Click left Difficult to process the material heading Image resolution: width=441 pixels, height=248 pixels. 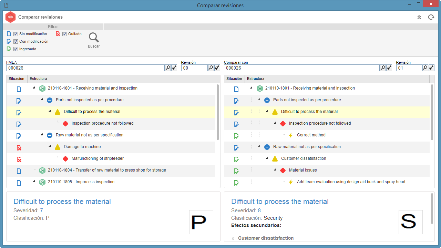(62, 201)
